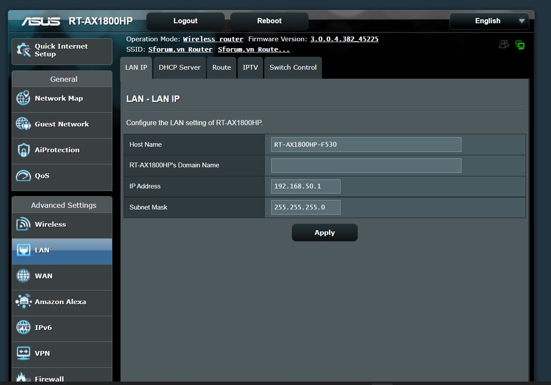Click the Quick Internet Setup wizard icon
The height and width of the screenshot is (385, 551).
click(23, 50)
